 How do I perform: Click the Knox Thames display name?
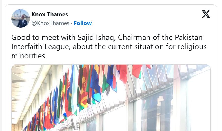[x=50, y=14]
